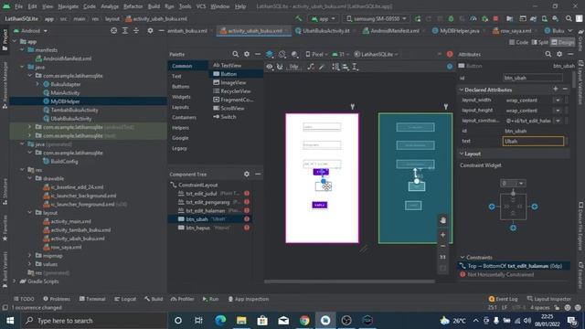Viewport: 585px width, 329px height.
Task: Click the red Stop icon in the top toolbar
Action: click(x=495, y=18)
